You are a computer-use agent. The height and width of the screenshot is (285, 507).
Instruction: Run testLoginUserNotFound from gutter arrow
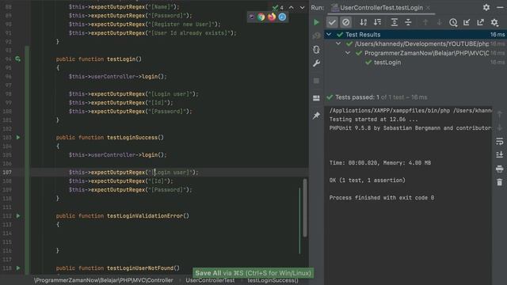pyautogui.click(x=18, y=268)
